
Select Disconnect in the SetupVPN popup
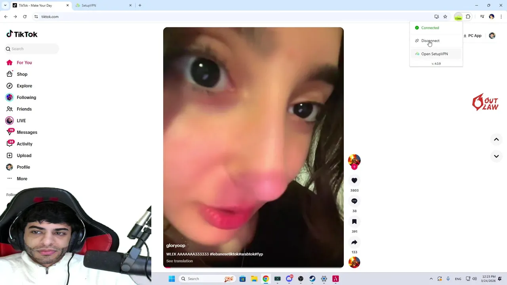436,41
